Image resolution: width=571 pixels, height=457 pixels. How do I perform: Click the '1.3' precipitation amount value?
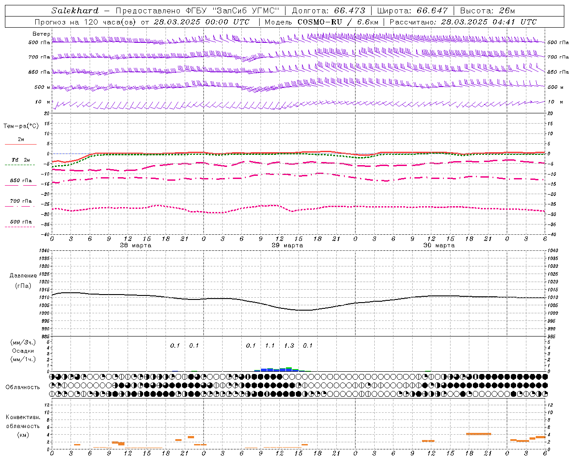(x=289, y=345)
